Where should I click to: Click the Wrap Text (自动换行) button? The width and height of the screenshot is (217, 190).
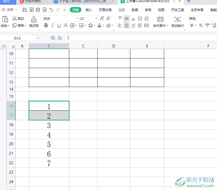(x=178, y=22)
